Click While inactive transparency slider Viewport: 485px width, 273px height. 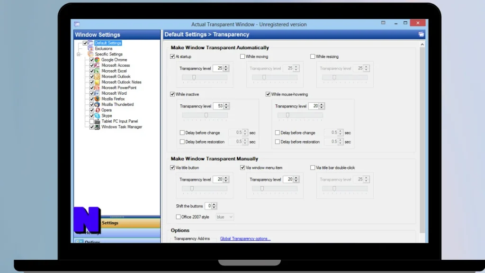(205, 116)
